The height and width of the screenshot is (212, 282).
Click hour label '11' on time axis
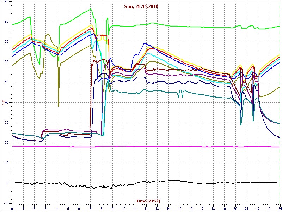tap(135, 209)
